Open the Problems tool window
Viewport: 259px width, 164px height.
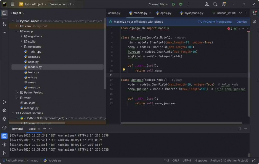4,145
